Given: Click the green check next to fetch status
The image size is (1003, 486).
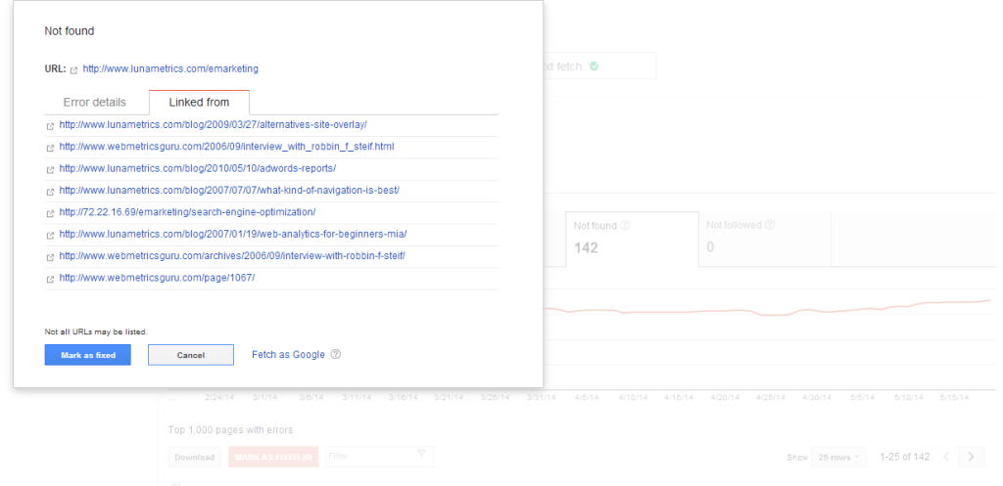Looking at the screenshot, I should 595,66.
